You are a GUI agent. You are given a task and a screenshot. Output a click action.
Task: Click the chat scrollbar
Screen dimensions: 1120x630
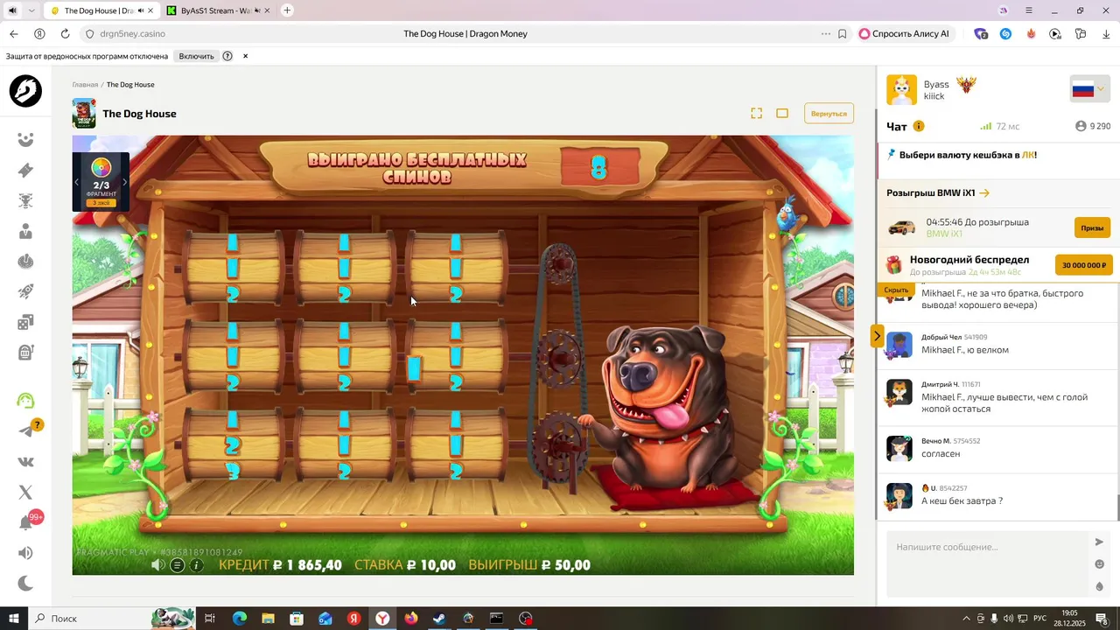tap(1116, 507)
